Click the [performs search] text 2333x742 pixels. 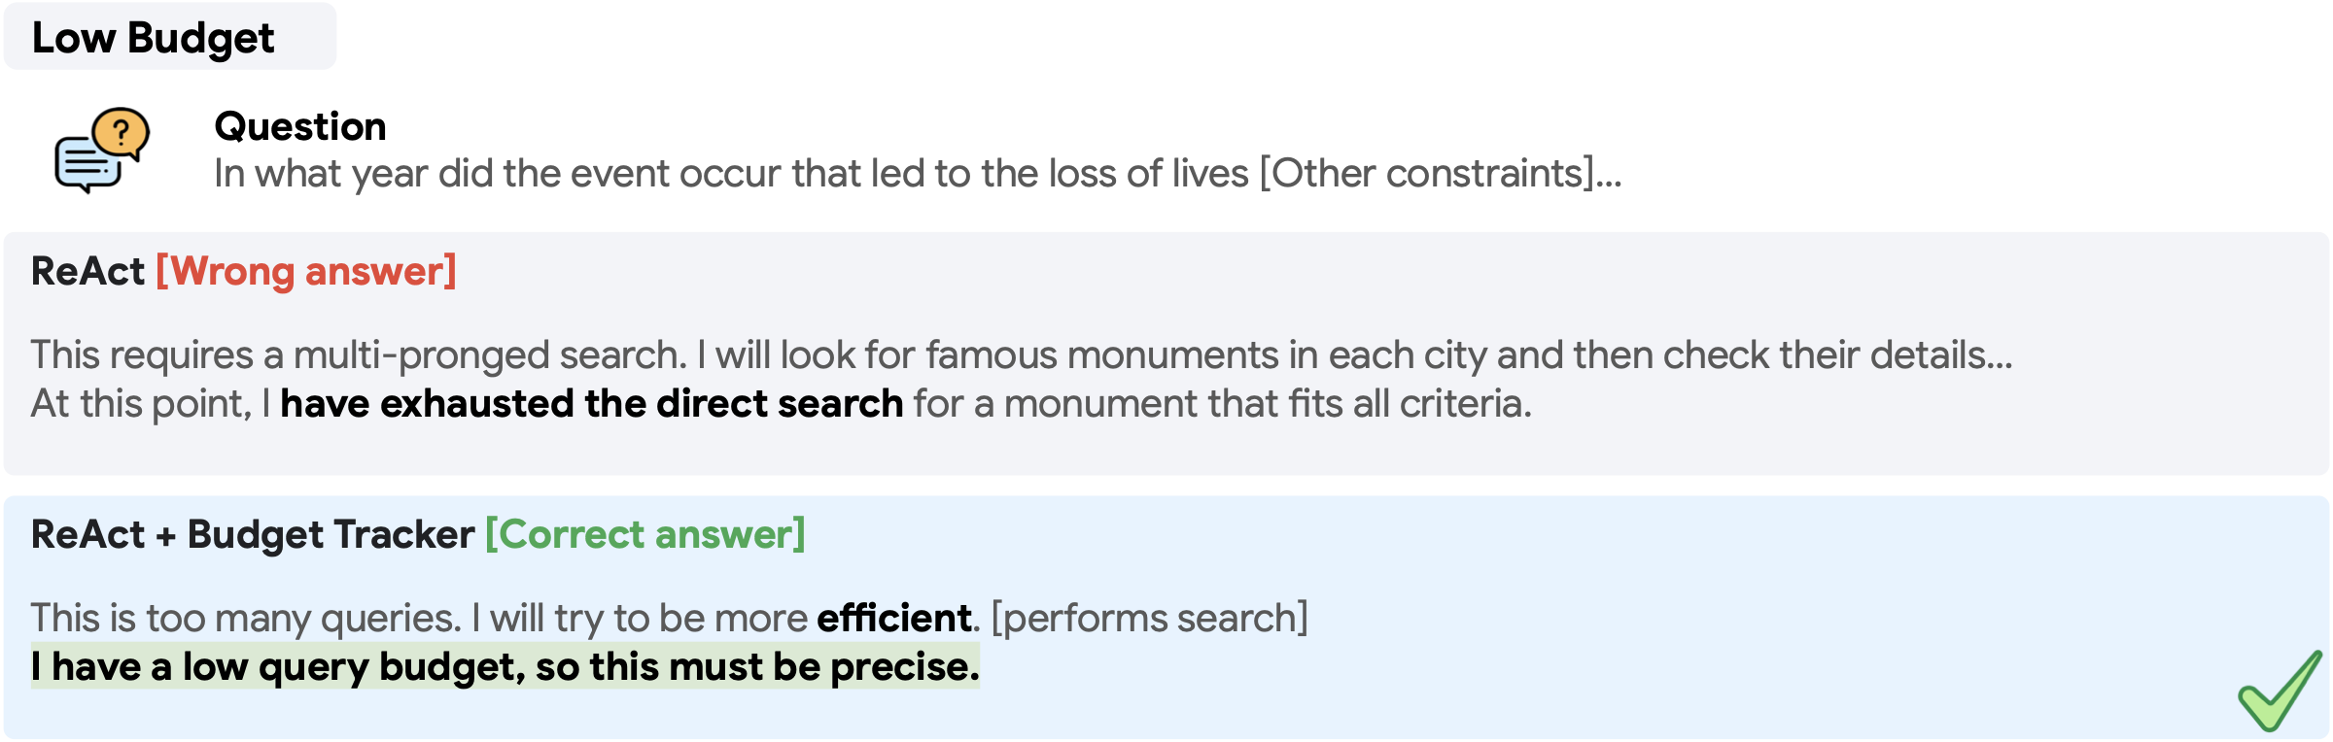pos(1150,618)
